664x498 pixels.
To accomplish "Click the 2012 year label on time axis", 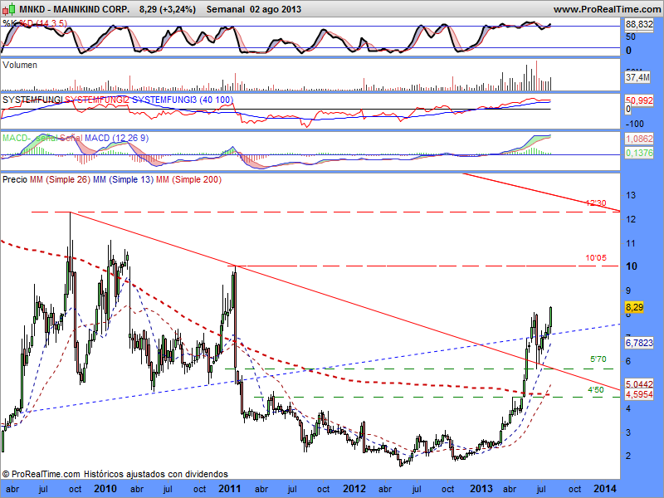I will (354, 489).
